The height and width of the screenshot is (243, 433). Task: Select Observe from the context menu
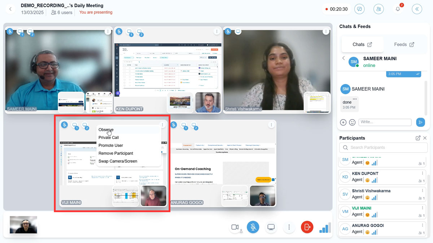coord(106,130)
